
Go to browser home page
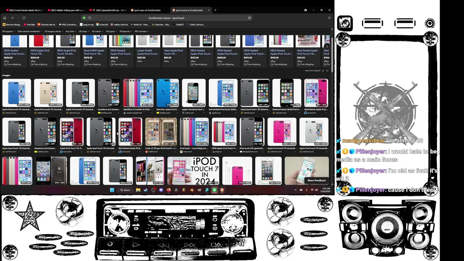click(4, 18)
